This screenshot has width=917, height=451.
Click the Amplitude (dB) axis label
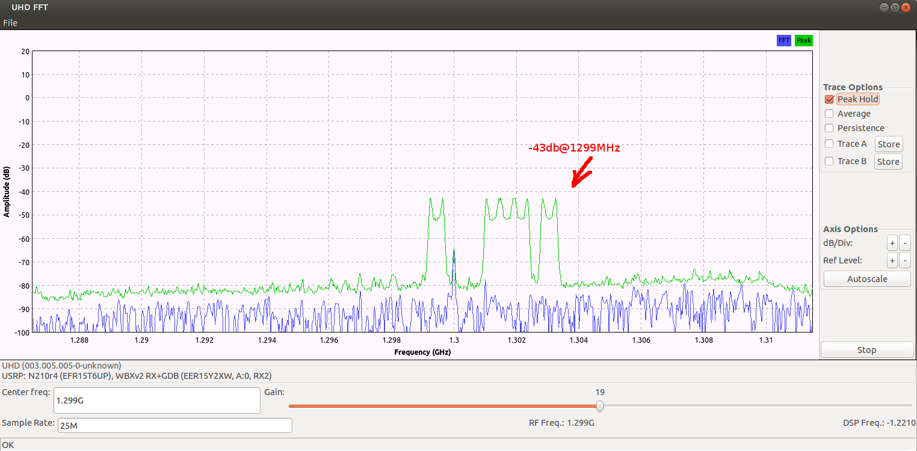(x=7, y=191)
